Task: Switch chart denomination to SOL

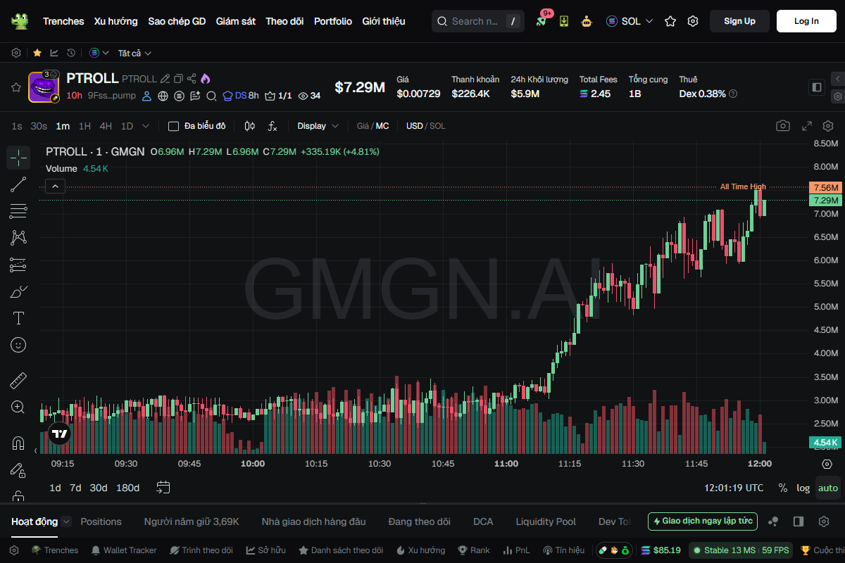Action: [437, 126]
